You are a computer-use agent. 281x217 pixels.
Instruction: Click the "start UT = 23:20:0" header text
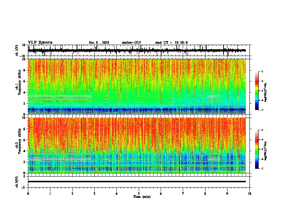pos(171,43)
